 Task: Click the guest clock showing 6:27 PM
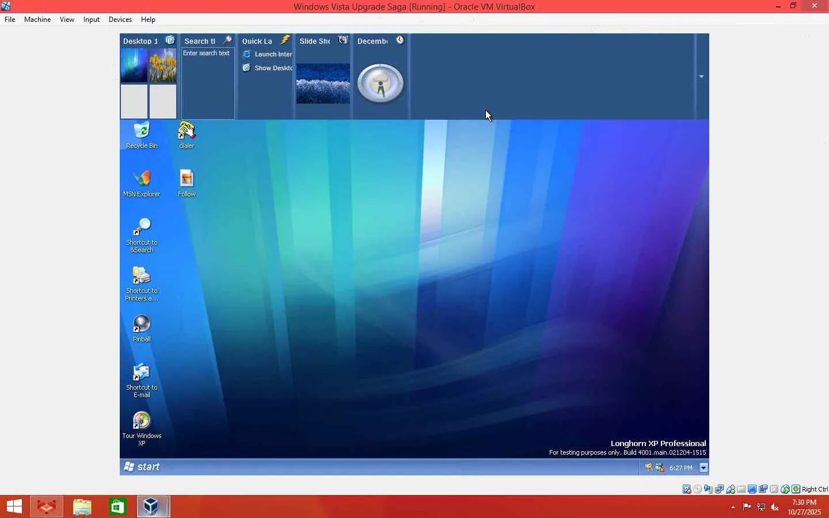click(681, 469)
